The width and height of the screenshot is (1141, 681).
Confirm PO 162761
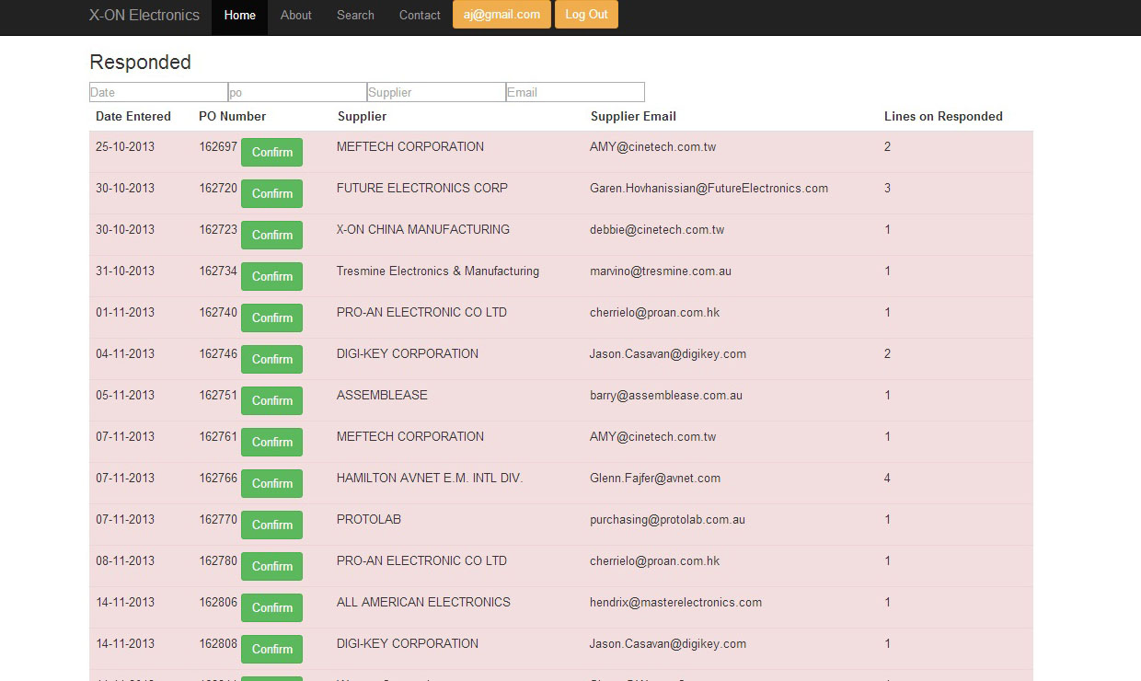(x=271, y=442)
